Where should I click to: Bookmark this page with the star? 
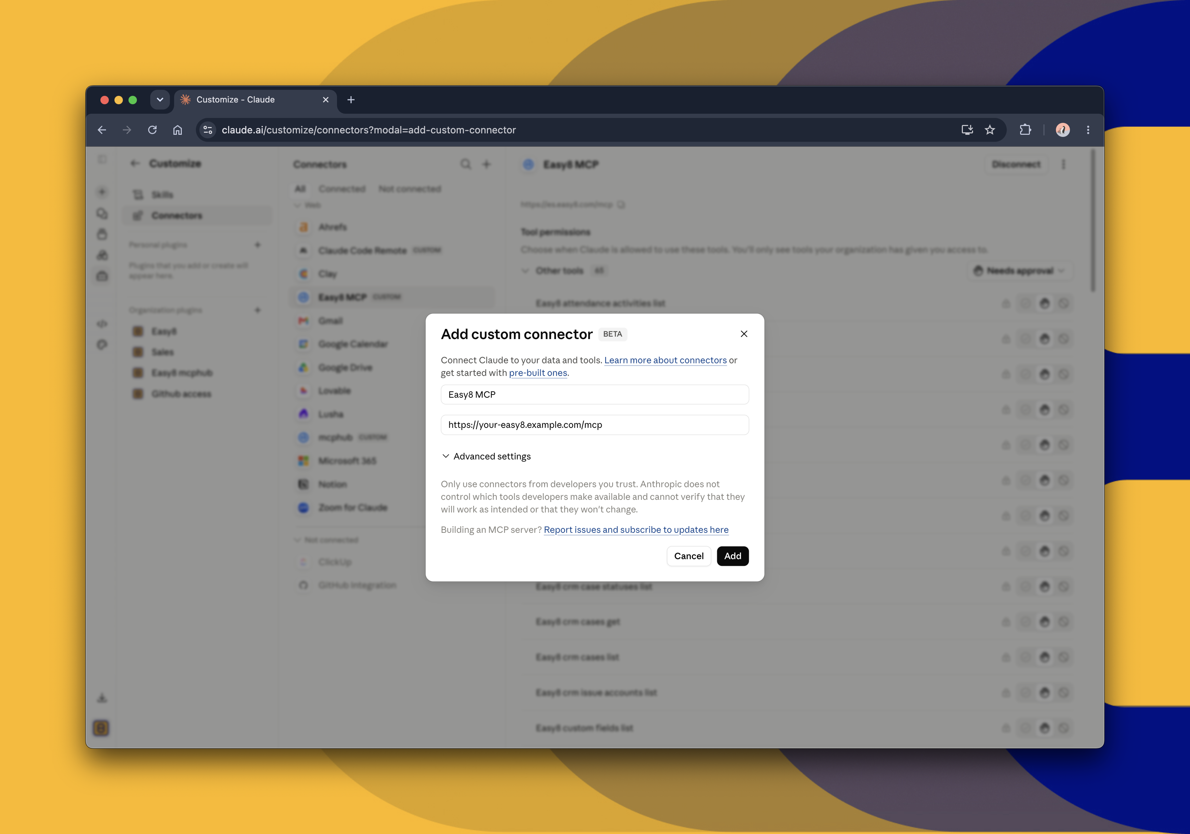(990, 130)
